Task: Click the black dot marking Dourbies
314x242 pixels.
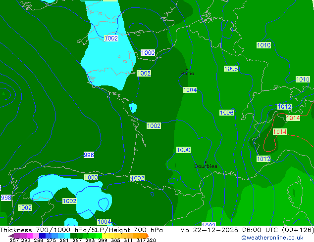Action: coord(206,162)
